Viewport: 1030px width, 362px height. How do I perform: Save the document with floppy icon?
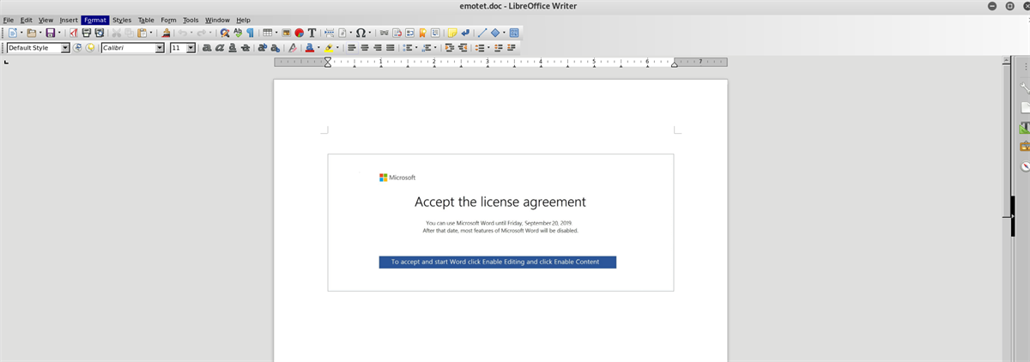51,33
